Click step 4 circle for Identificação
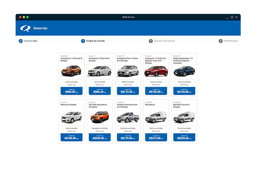 click(221, 41)
